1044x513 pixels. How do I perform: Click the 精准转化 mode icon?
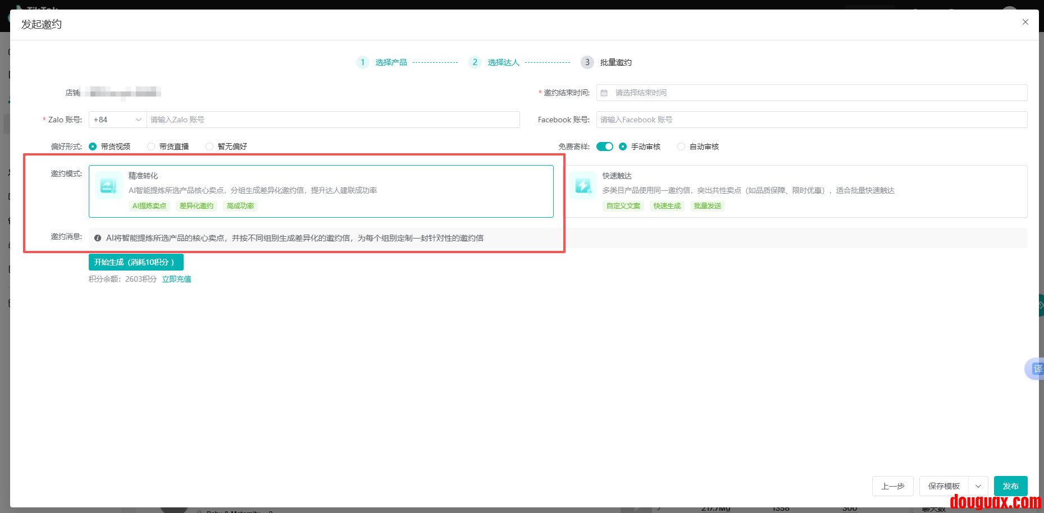[x=108, y=186]
